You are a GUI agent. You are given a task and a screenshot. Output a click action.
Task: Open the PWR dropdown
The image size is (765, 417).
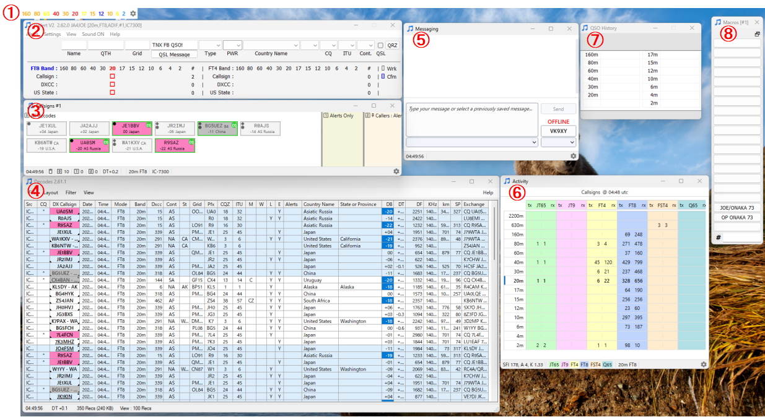232,45
